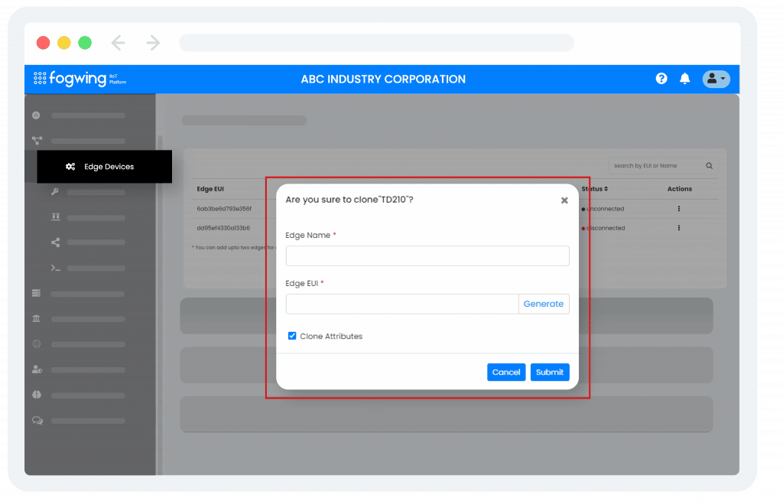Click the macOS green maximize button
Image resolution: width=783 pixels, height=501 pixels.
[85, 43]
